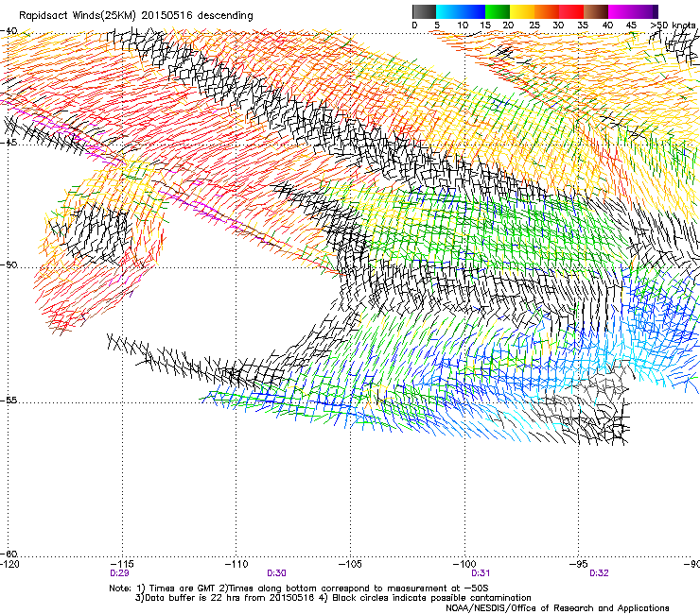
Task: Click the 'D:32' swath time label
Action: [x=599, y=573]
